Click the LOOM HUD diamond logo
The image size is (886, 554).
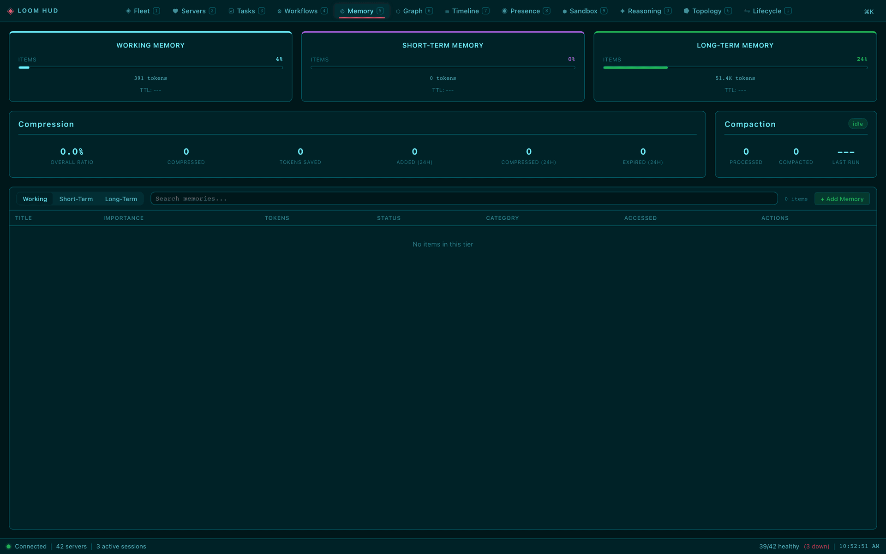(10, 11)
